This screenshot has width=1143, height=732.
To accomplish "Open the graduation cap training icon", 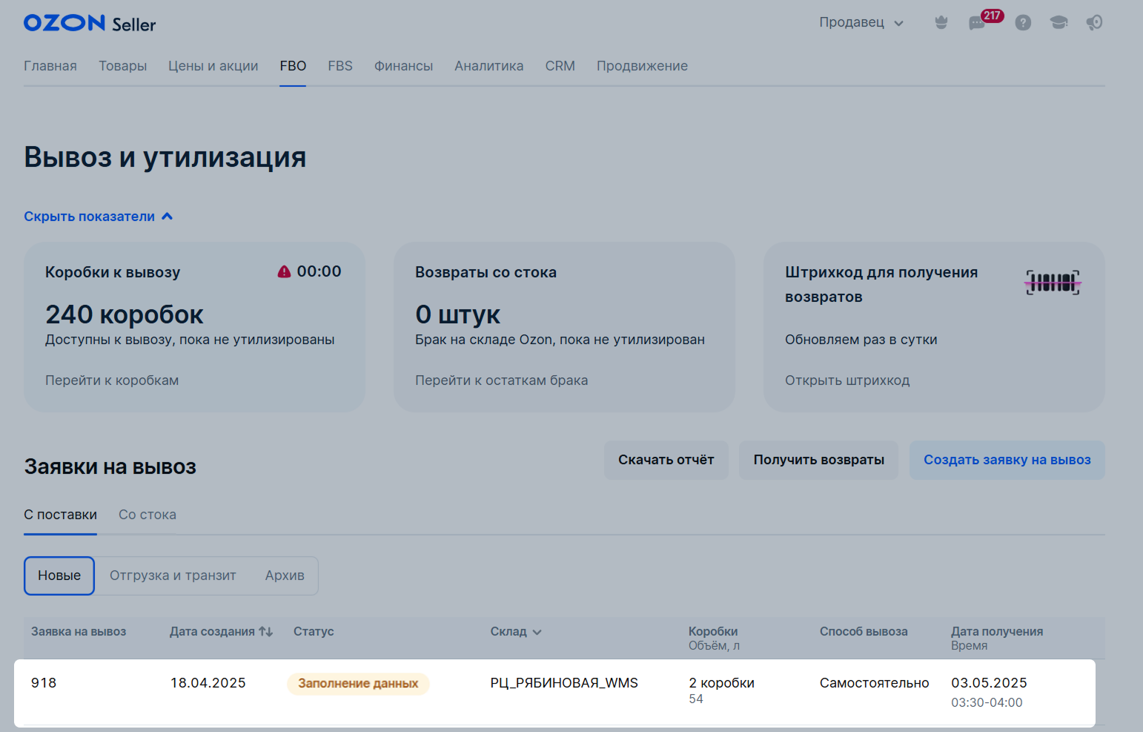I will pyautogui.click(x=1058, y=23).
